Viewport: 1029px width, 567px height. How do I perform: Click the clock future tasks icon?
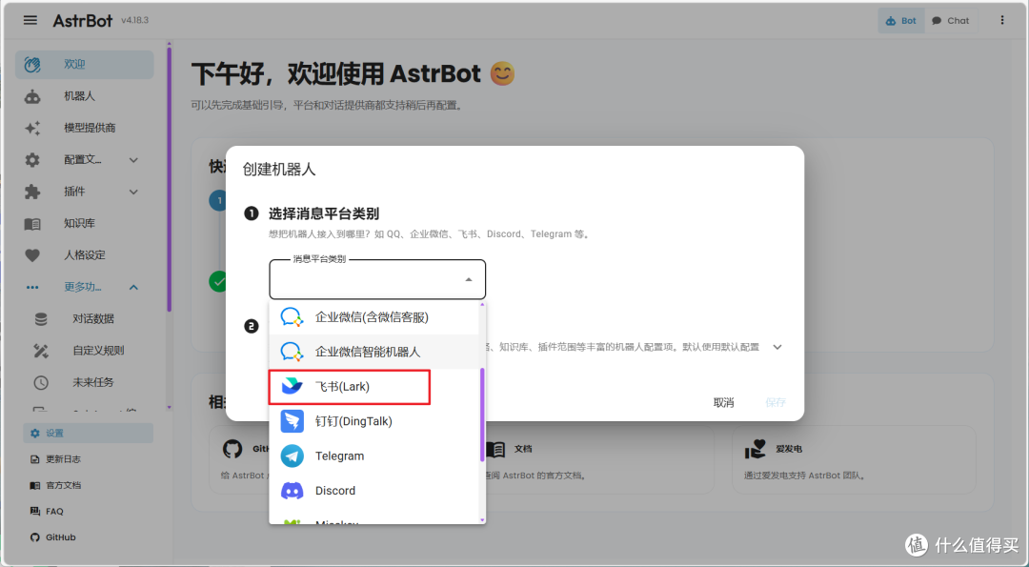tap(41, 382)
